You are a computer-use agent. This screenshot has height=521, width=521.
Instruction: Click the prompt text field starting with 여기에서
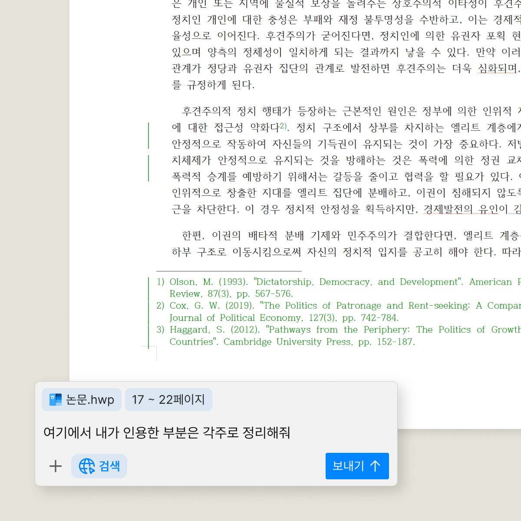[167, 432]
